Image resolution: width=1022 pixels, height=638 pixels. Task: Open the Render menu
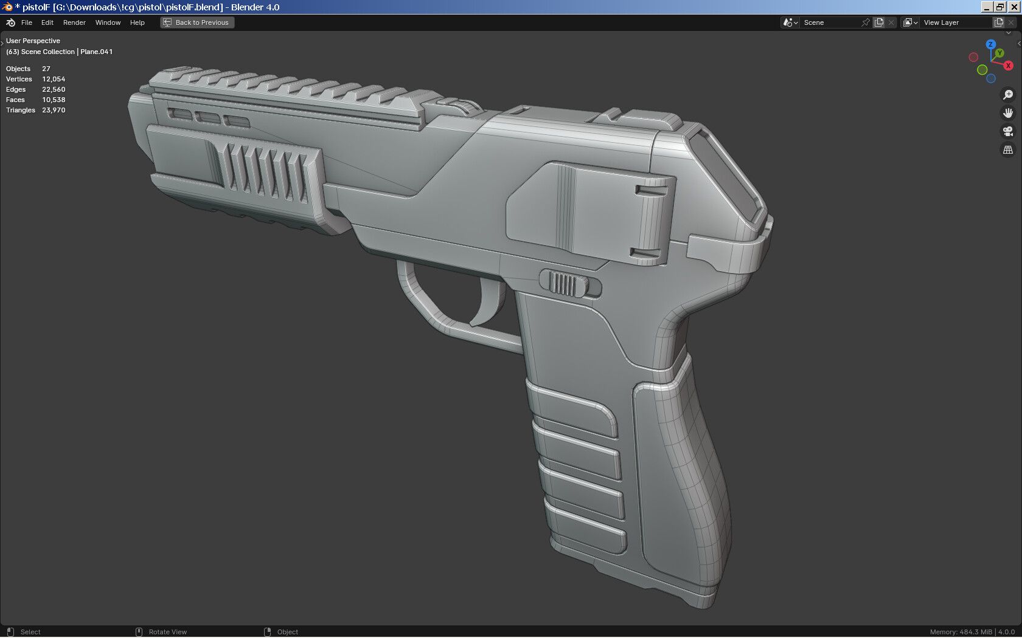(x=74, y=22)
